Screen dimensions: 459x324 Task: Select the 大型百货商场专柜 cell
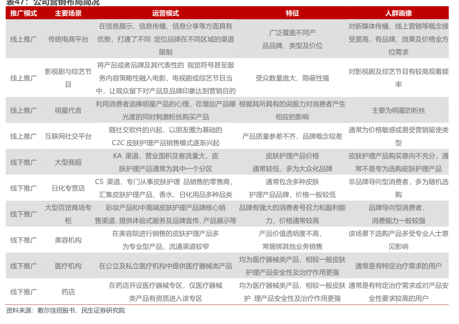(68, 214)
